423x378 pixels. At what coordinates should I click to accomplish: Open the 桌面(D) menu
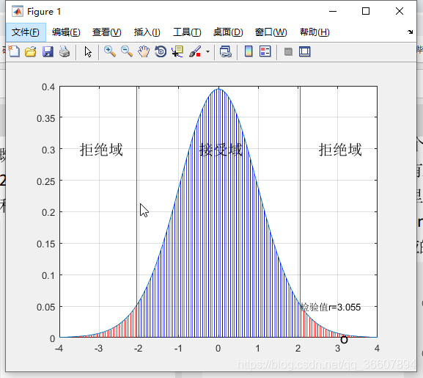click(x=228, y=32)
